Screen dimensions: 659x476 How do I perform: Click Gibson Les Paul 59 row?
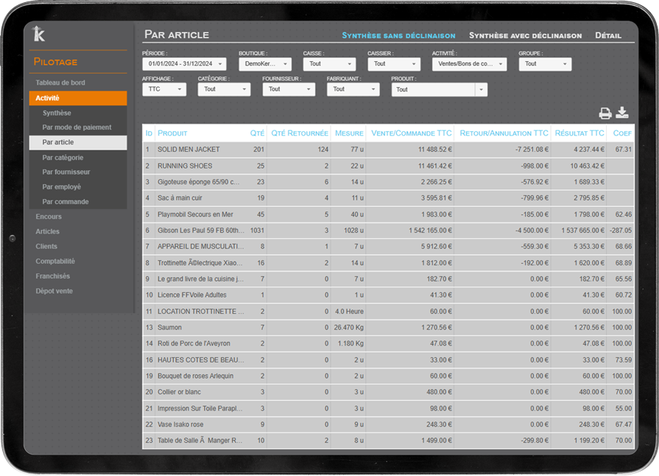coord(388,231)
